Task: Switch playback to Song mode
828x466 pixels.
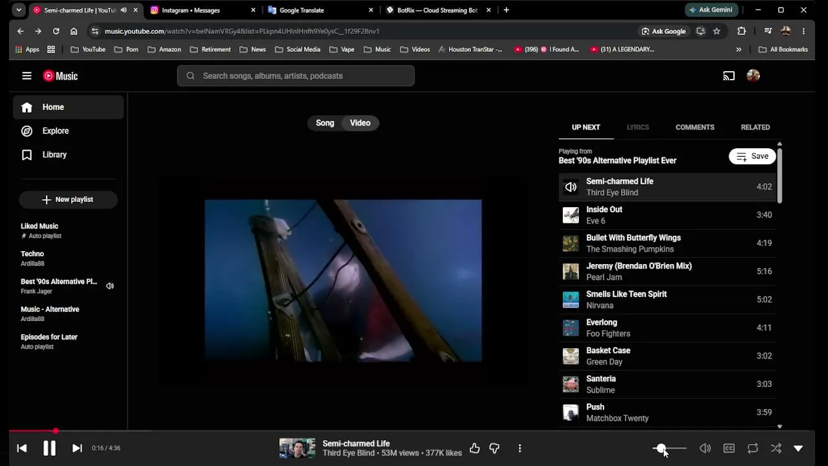Action: [325, 123]
